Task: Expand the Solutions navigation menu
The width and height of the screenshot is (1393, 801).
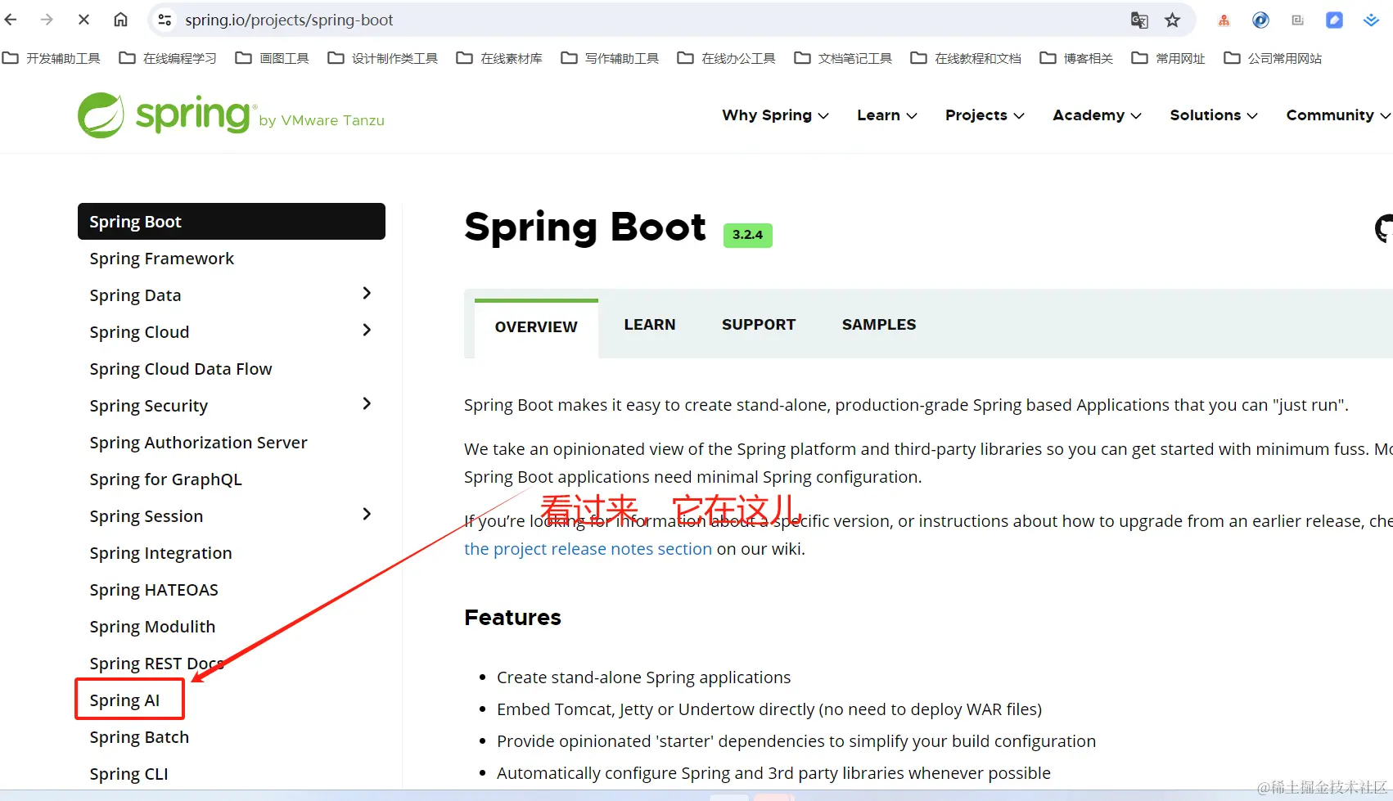Action: [1214, 115]
